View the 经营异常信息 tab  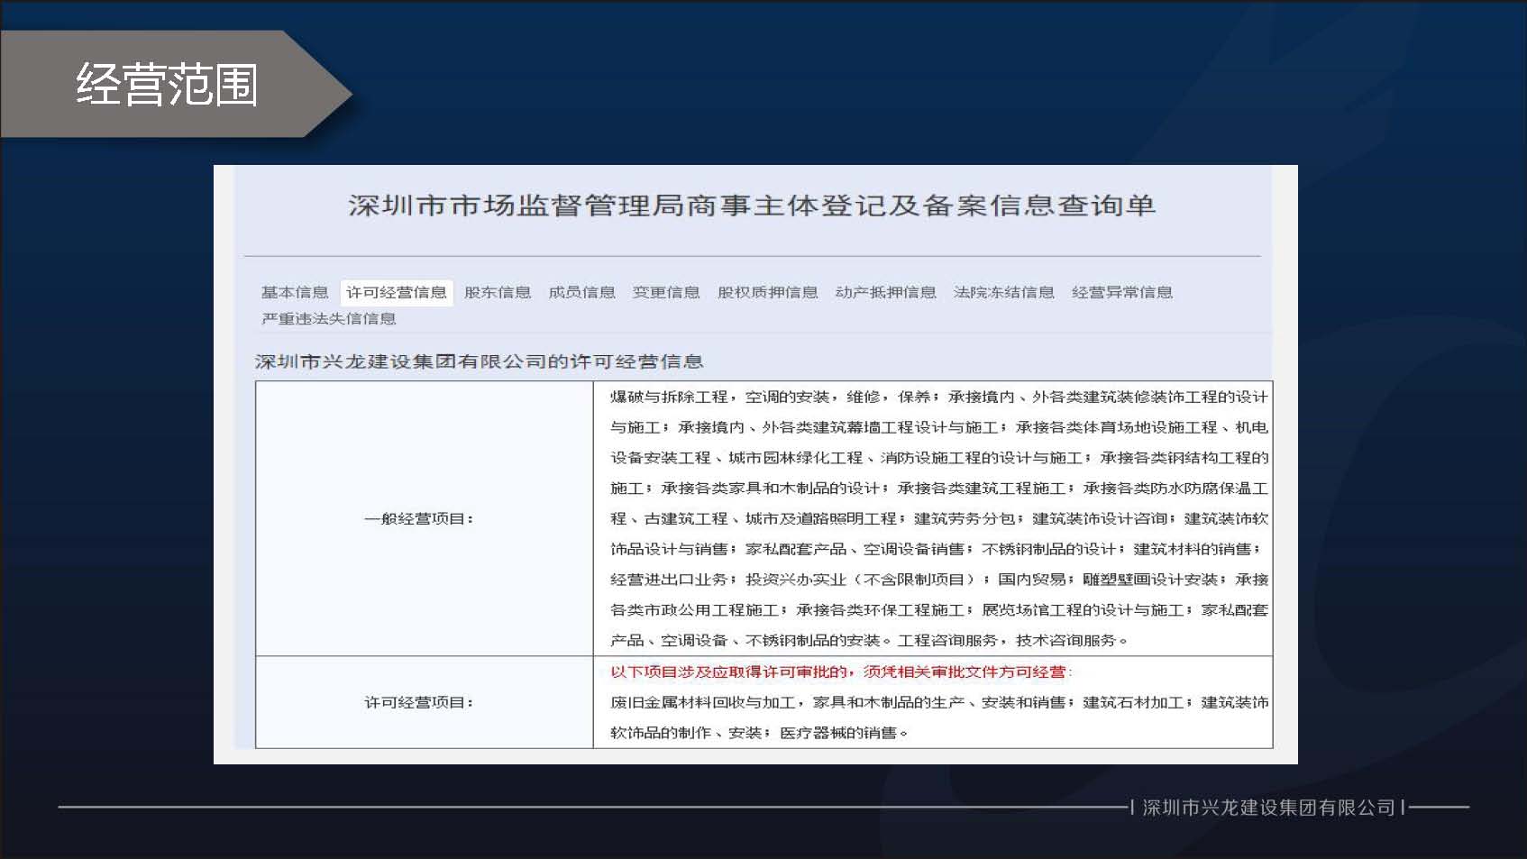[x=1121, y=292]
